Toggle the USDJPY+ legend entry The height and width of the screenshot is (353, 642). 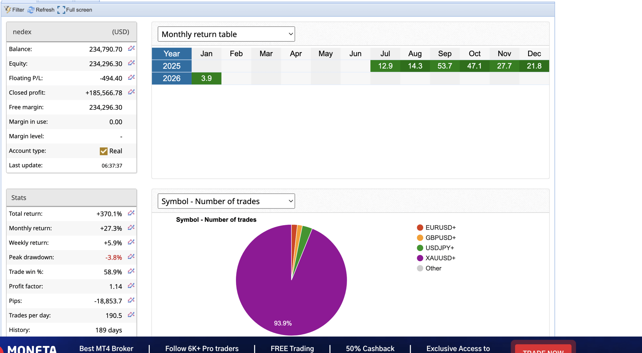coord(440,248)
